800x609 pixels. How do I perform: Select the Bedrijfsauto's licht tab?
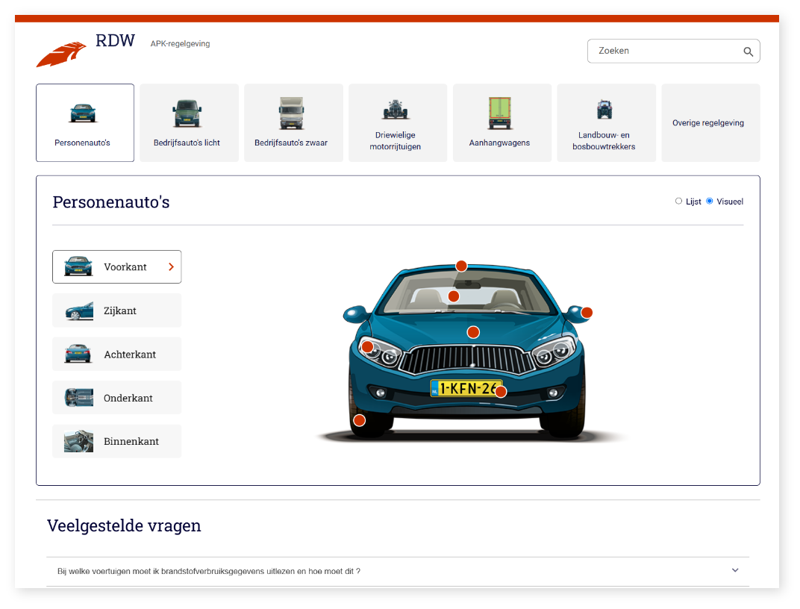point(190,123)
